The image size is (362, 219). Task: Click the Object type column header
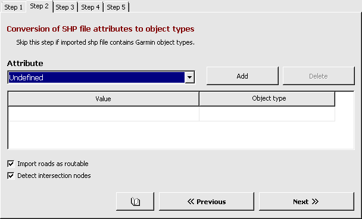tap(267, 99)
